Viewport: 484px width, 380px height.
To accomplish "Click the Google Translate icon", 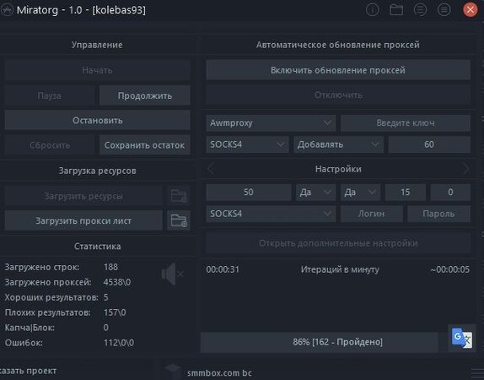I will point(462,339).
